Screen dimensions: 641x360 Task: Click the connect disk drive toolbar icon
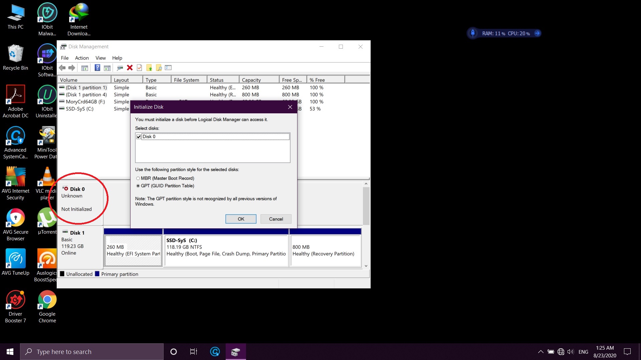(x=120, y=68)
